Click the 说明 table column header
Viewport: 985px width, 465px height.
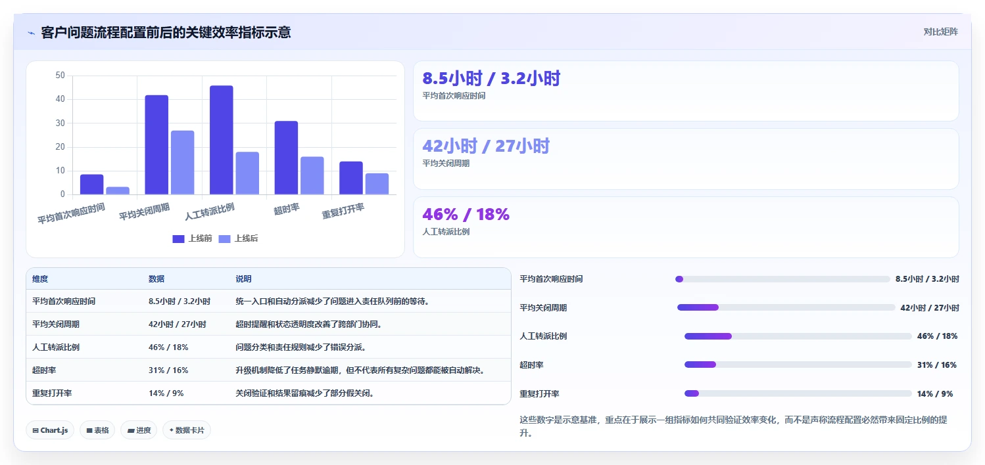point(243,279)
